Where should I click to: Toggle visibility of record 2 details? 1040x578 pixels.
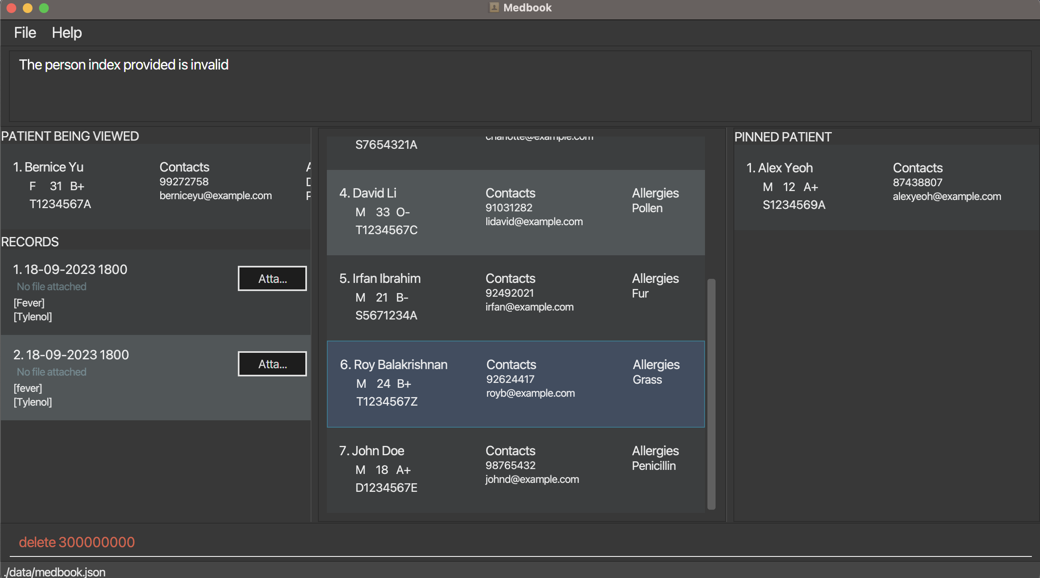(71, 354)
